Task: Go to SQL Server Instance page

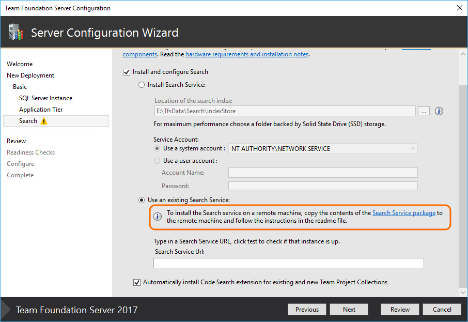Action: click(x=45, y=98)
